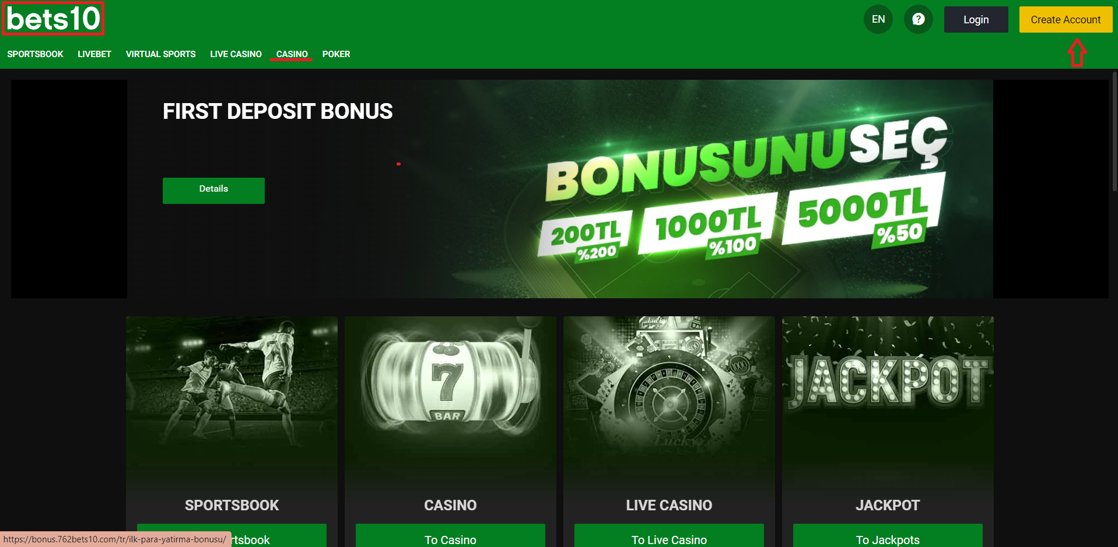This screenshot has height=547, width=1118.
Task: Click the To Live Casino button
Action: tap(669, 537)
